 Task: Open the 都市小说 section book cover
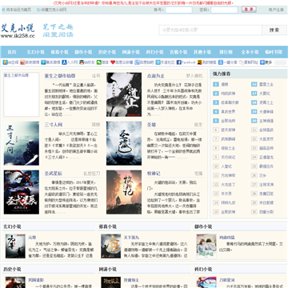click(206, 246)
